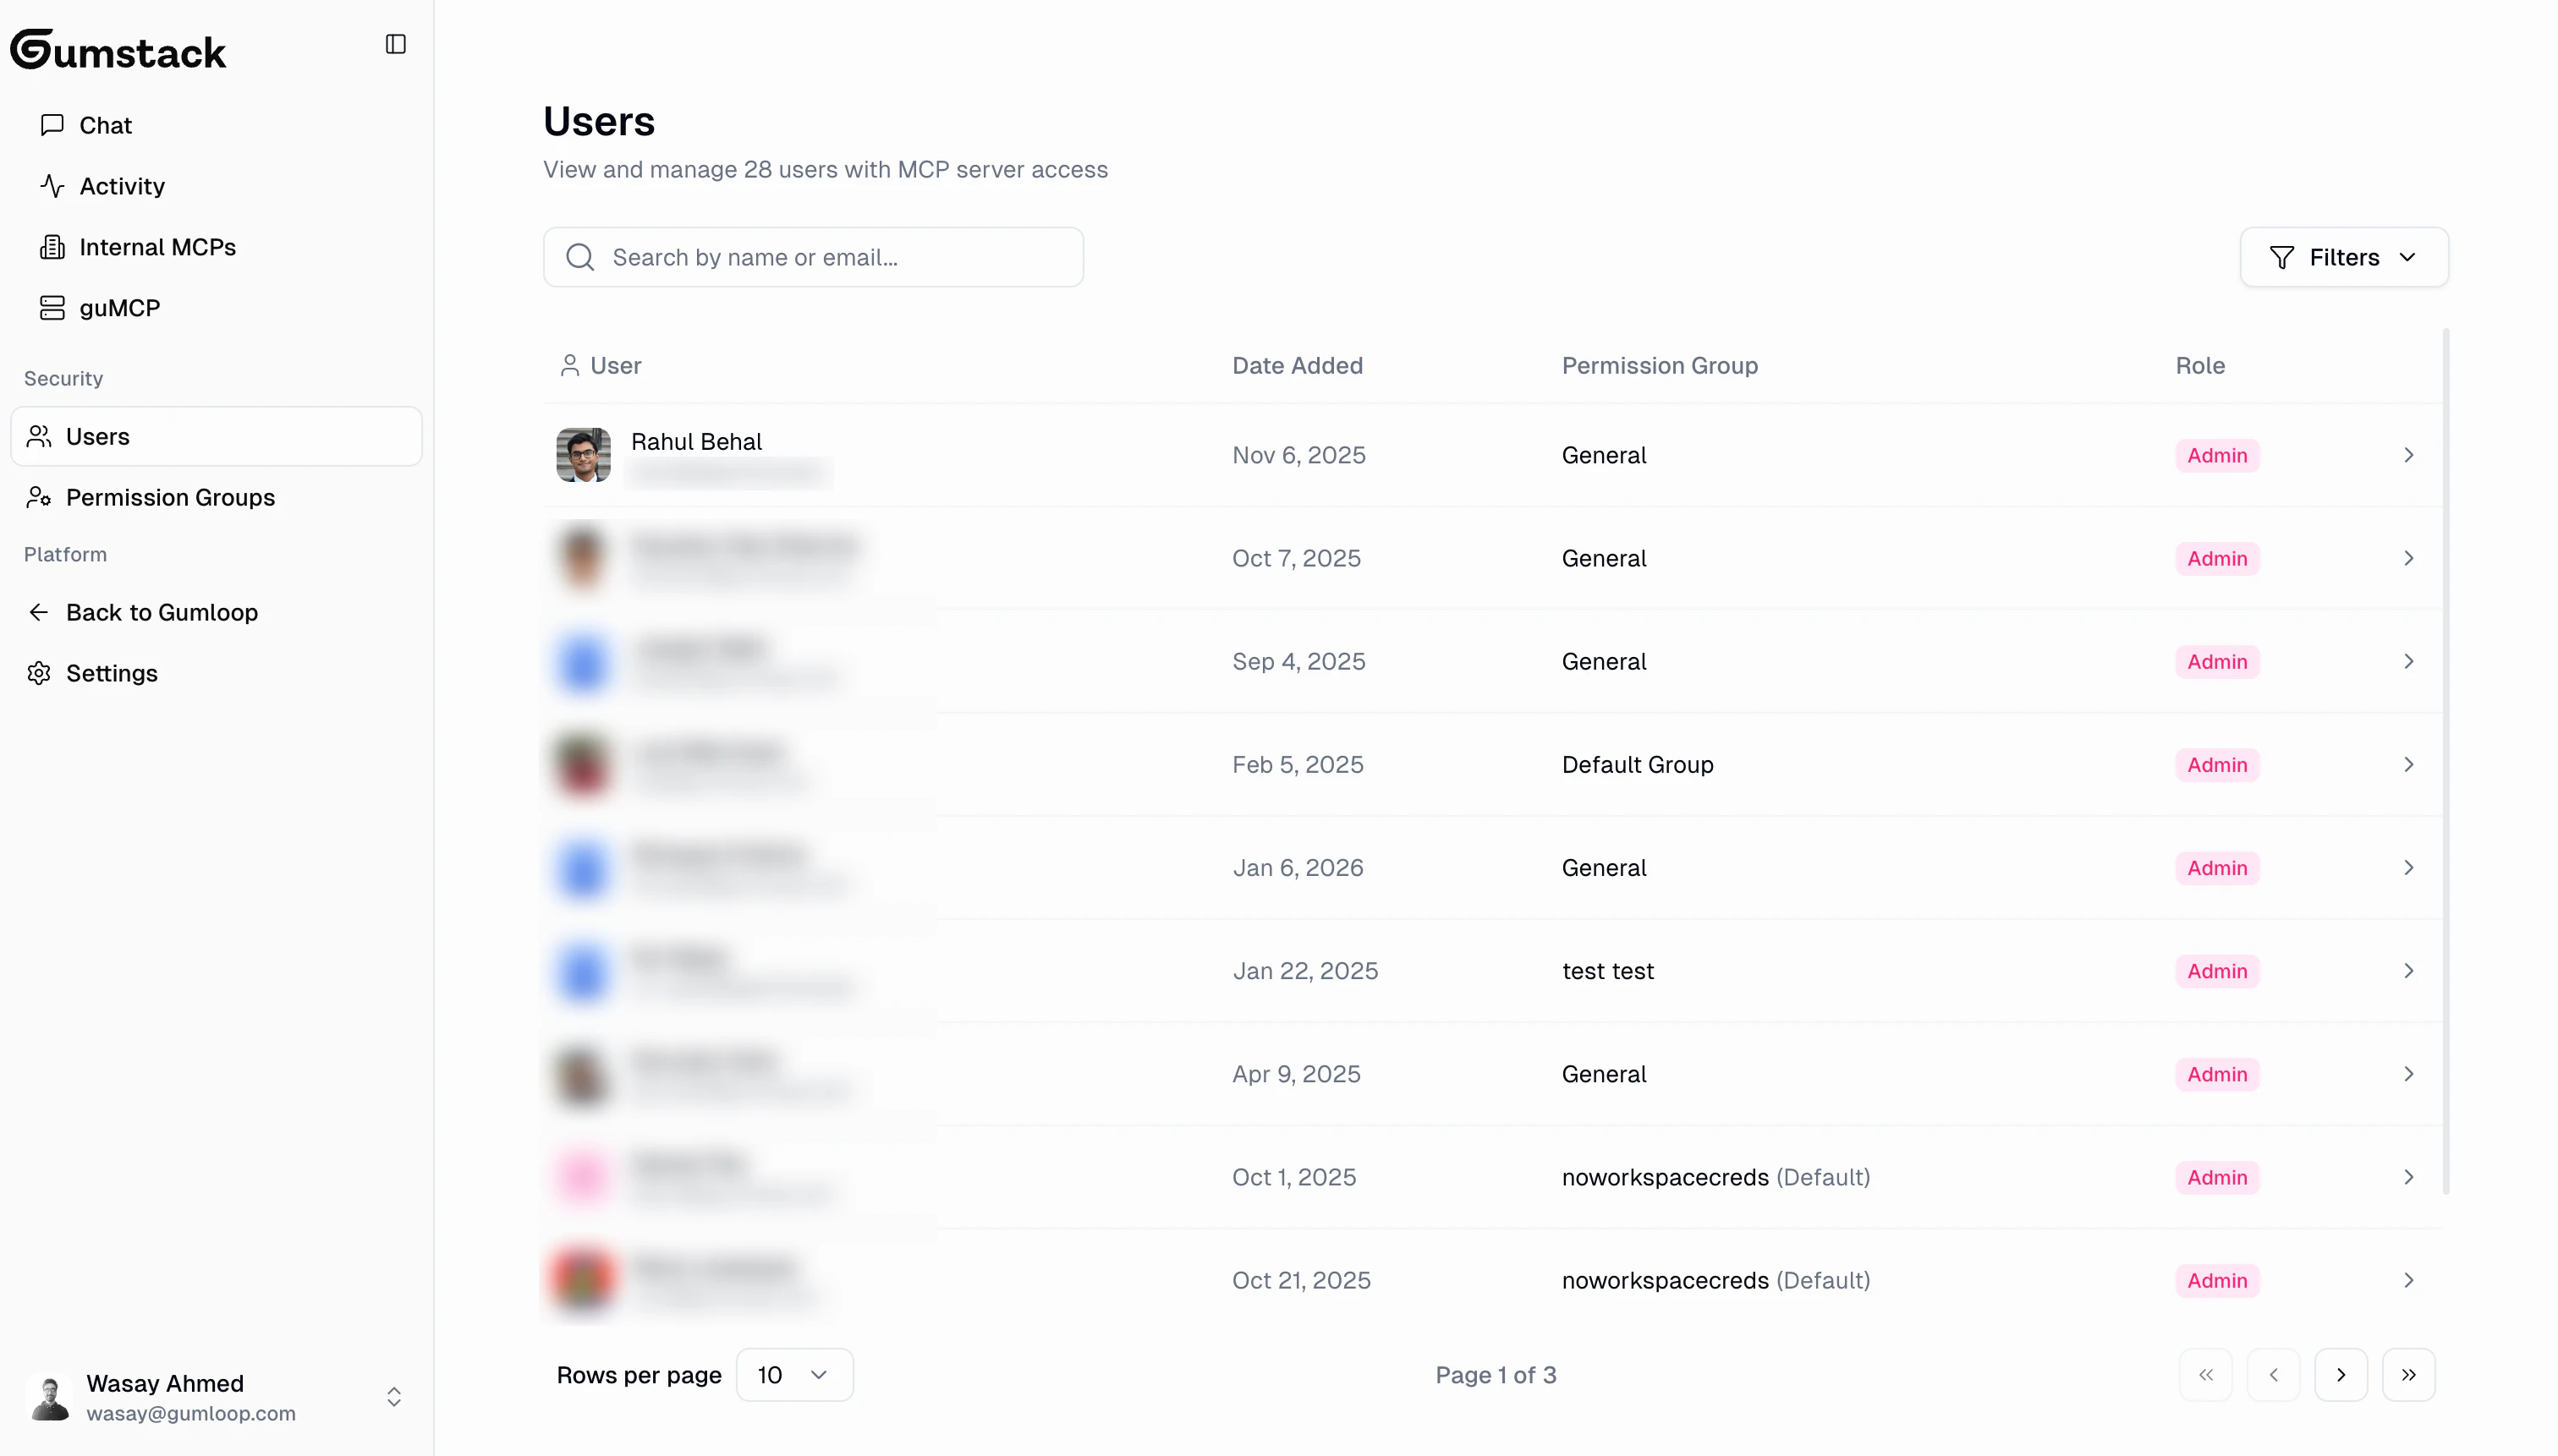The width and height of the screenshot is (2558, 1456).
Task: Open the Filters dropdown
Action: 2344,257
